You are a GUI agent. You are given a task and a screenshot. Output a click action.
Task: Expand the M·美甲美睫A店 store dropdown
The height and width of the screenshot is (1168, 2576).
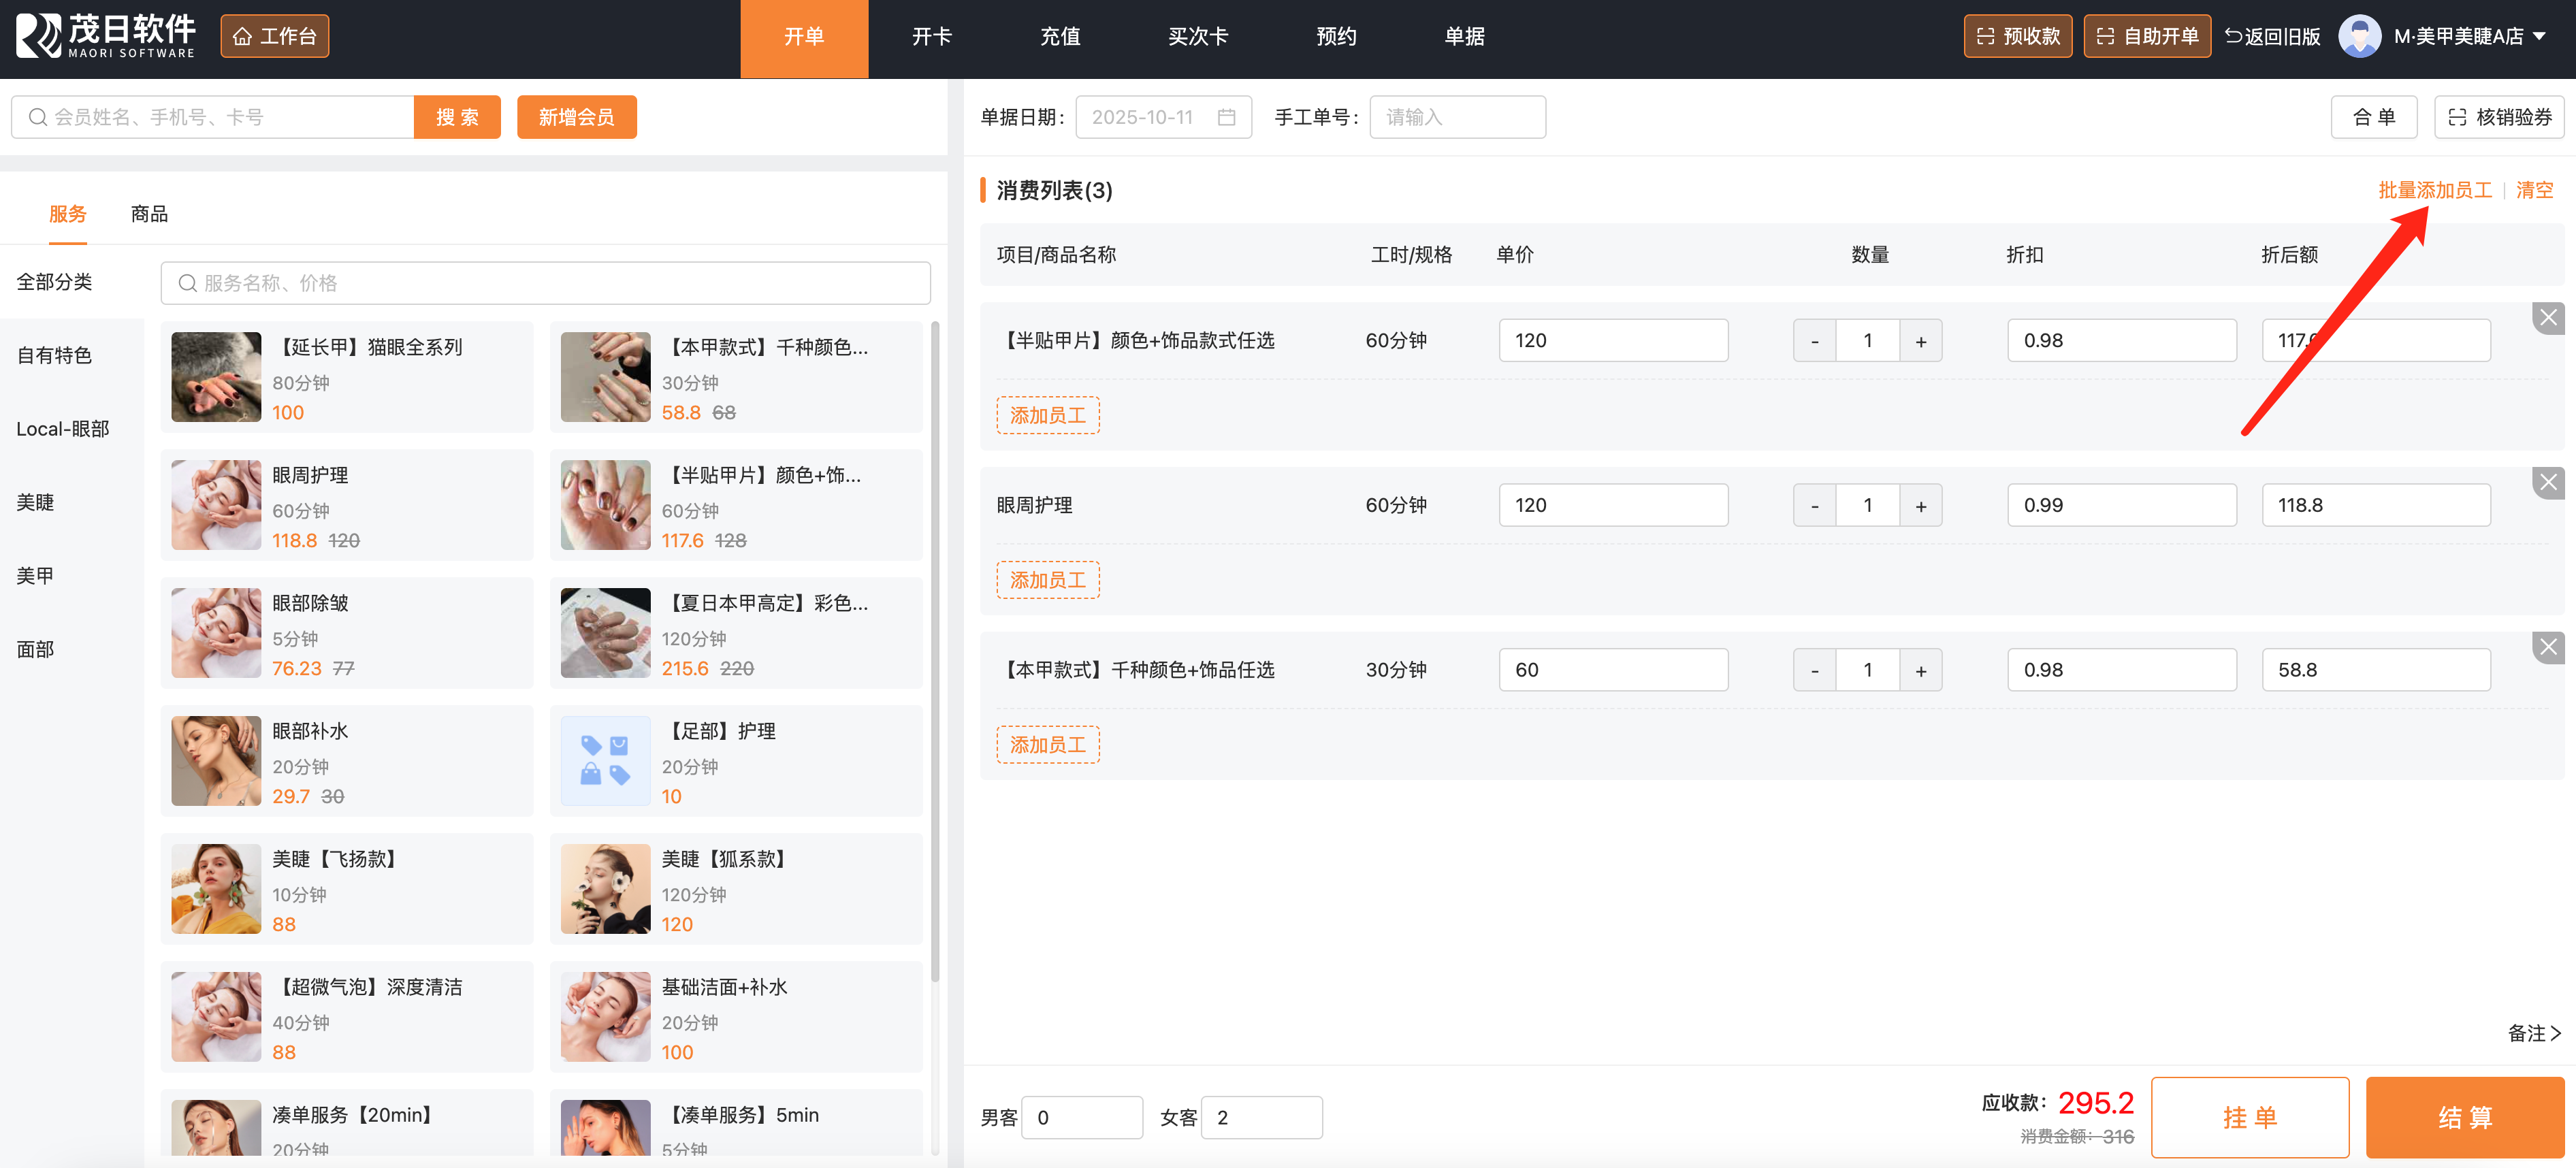(2539, 36)
